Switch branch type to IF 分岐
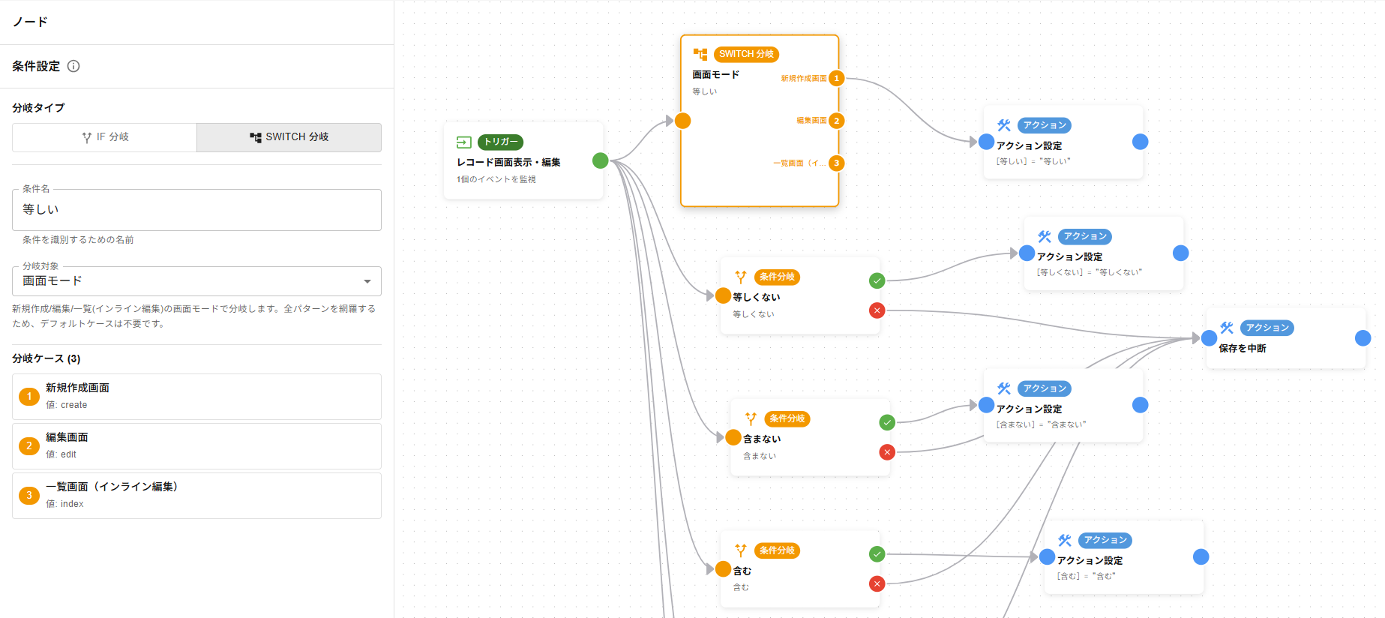 click(x=105, y=137)
